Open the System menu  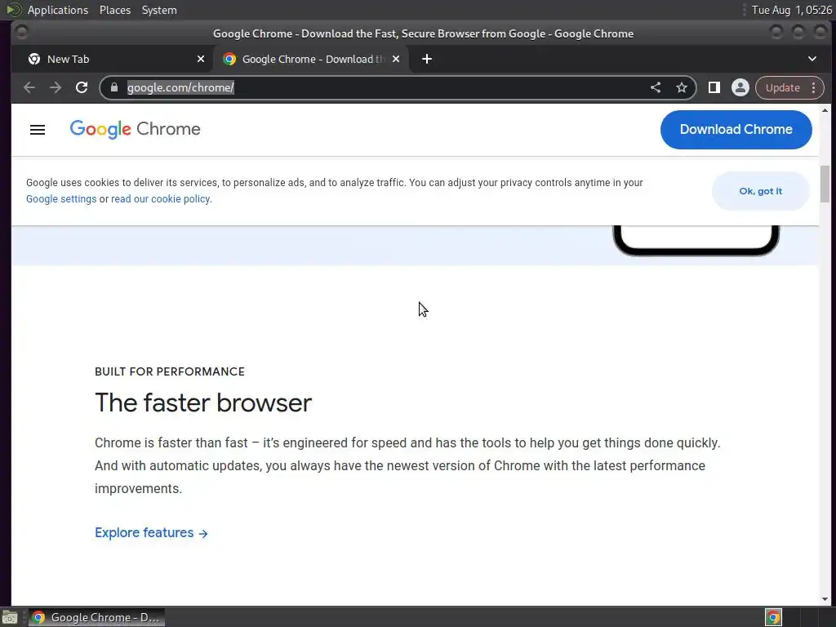[x=159, y=10]
